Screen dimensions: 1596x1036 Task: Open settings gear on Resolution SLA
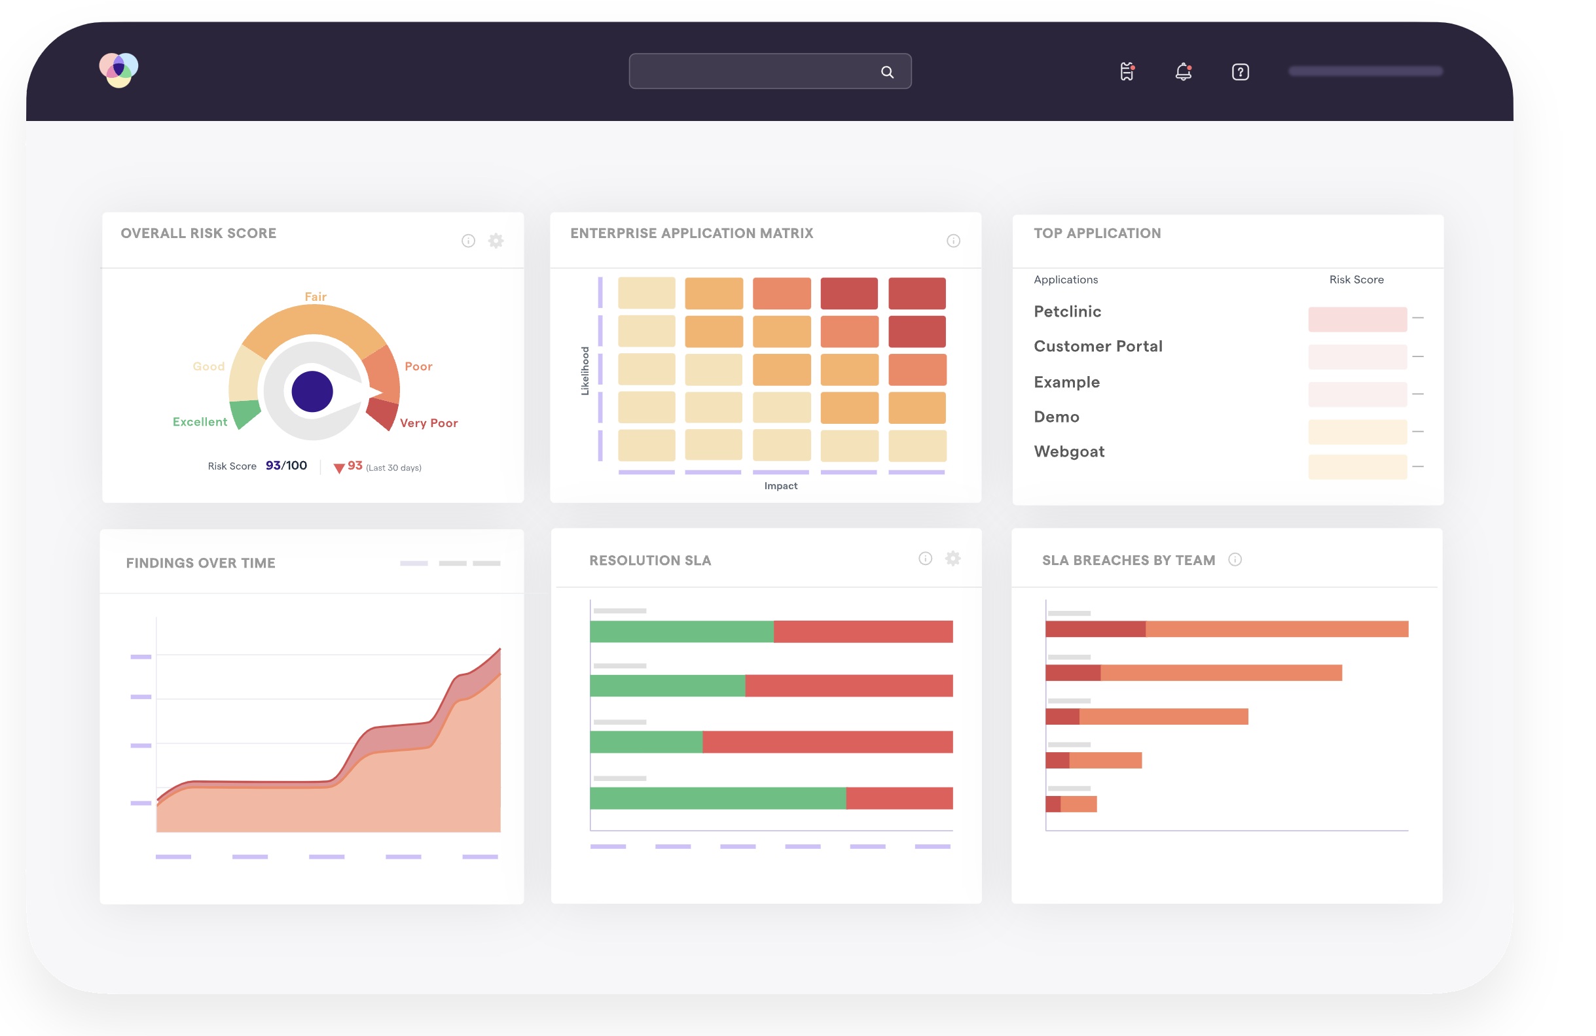coord(952,558)
